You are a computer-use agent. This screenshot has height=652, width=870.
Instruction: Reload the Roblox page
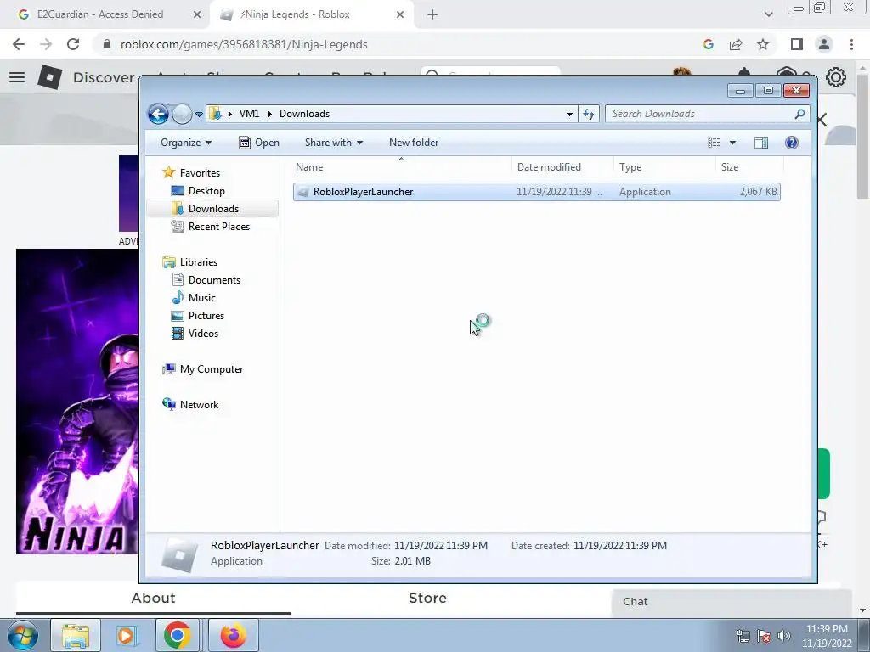(x=73, y=44)
